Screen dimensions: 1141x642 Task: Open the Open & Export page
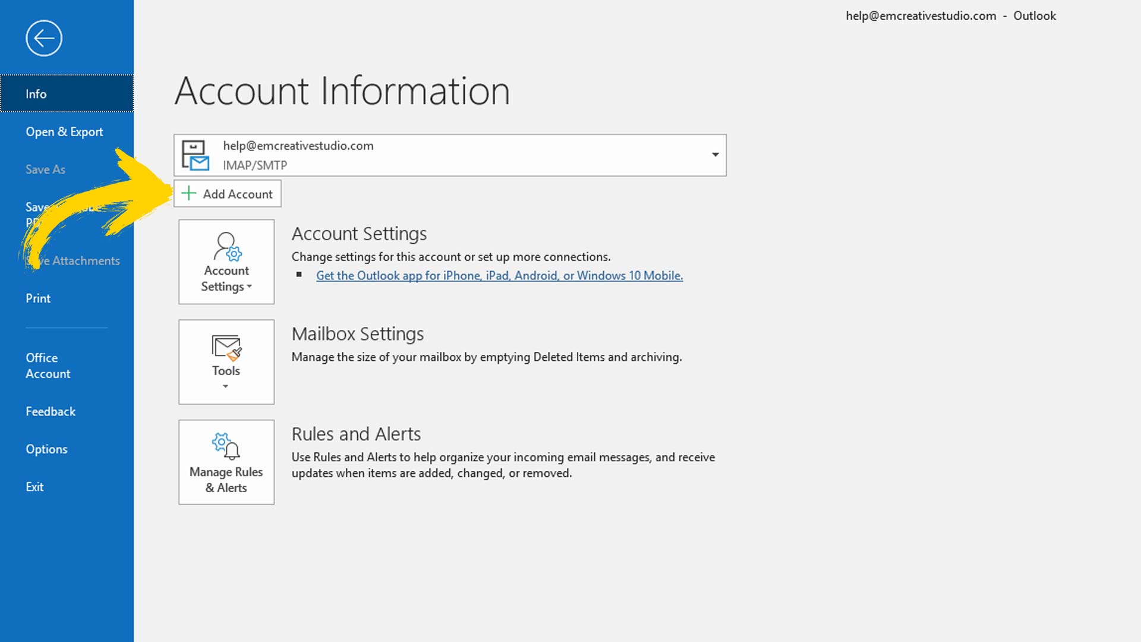(64, 132)
